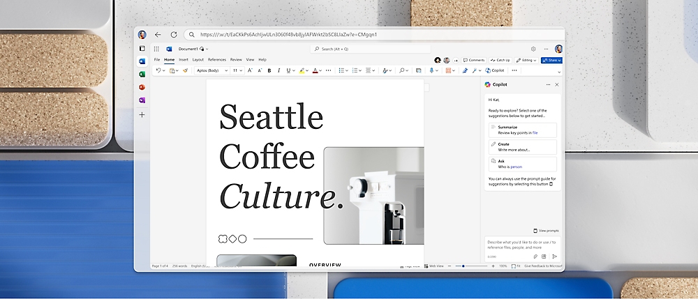Screen dimensions: 698x299
Task: Expand the Aptos (Body) font dropdown
Action: tap(211, 70)
